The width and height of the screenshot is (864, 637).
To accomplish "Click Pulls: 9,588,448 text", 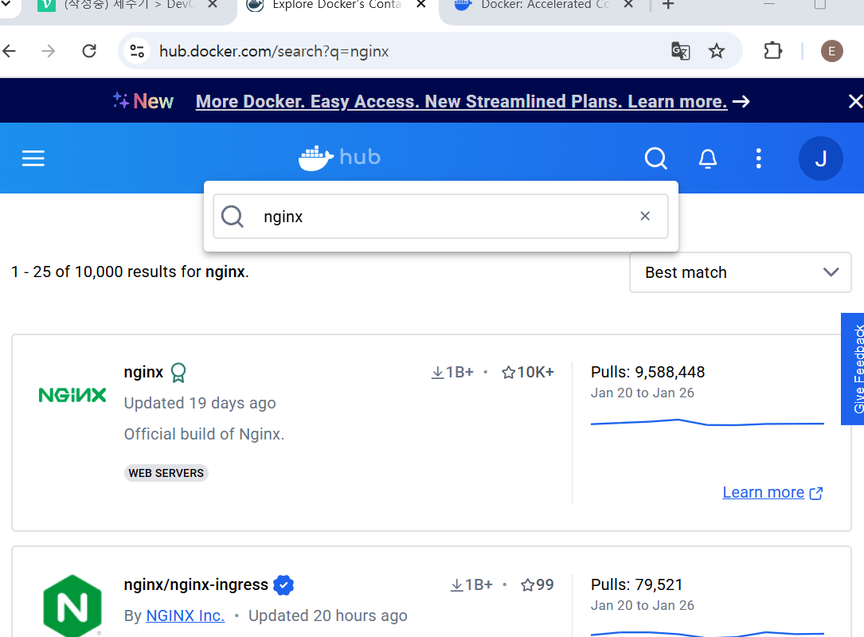I will click(647, 372).
